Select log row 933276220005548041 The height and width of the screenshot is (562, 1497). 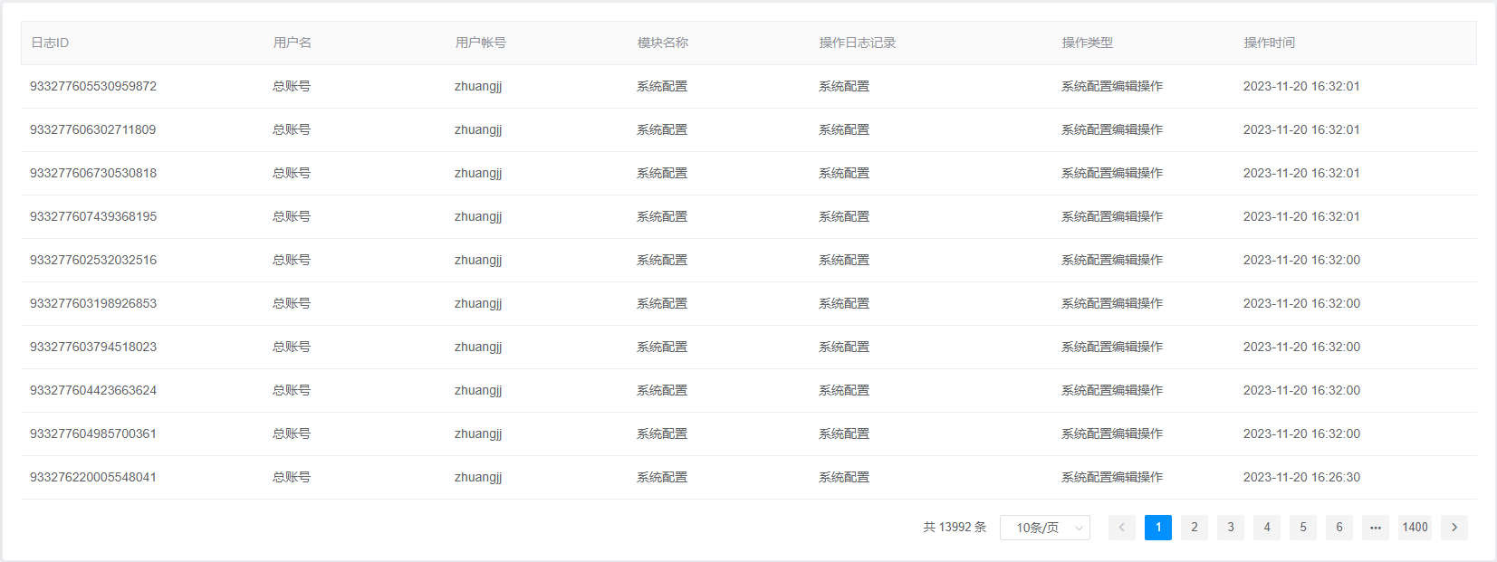tap(93, 477)
